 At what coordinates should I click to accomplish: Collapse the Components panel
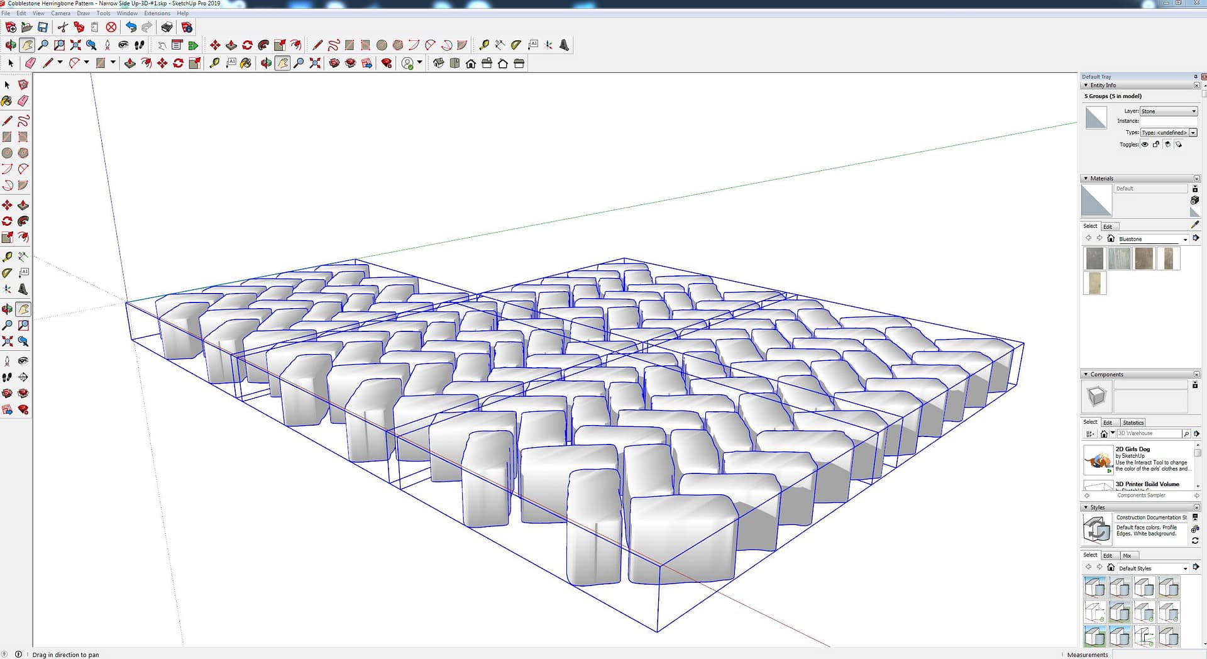1086,374
